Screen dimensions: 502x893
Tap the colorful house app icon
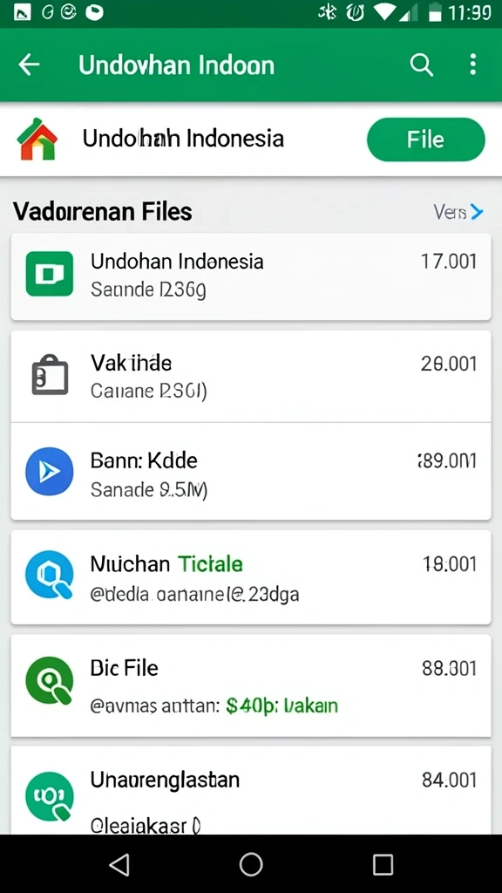[x=37, y=139]
